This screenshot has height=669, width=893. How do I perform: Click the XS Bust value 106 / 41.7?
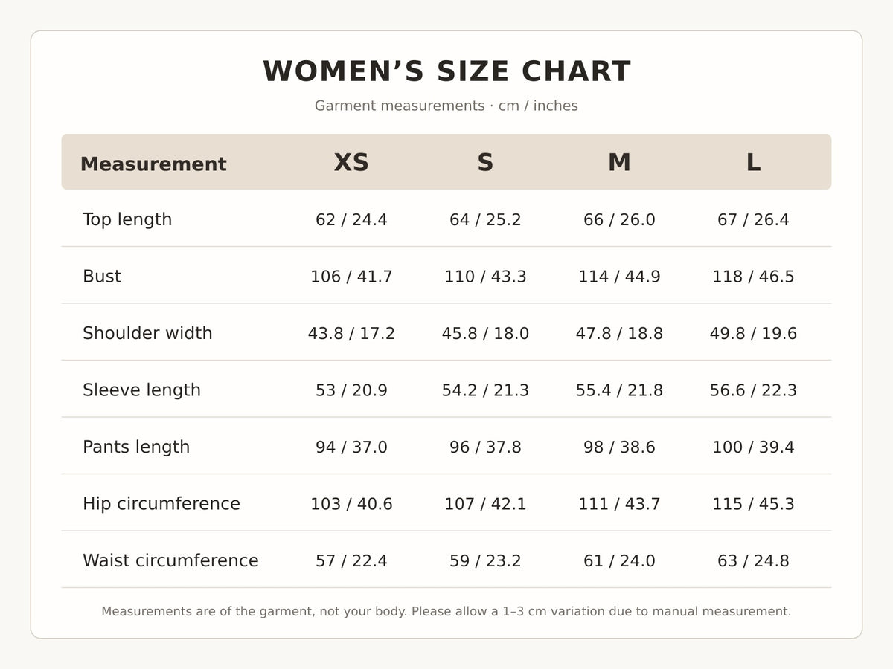pyautogui.click(x=351, y=277)
